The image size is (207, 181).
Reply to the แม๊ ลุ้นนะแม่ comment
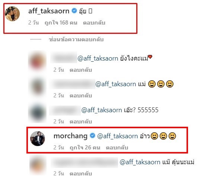point(81,174)
